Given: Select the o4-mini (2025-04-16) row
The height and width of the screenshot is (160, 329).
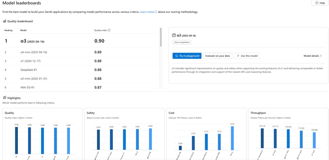Looking at the screenshot, I should pos(79,52).
